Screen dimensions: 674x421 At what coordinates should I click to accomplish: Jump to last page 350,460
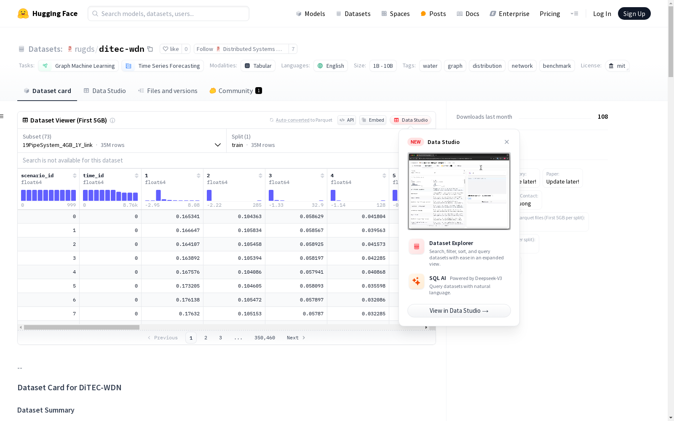click(x=265, y=338)
